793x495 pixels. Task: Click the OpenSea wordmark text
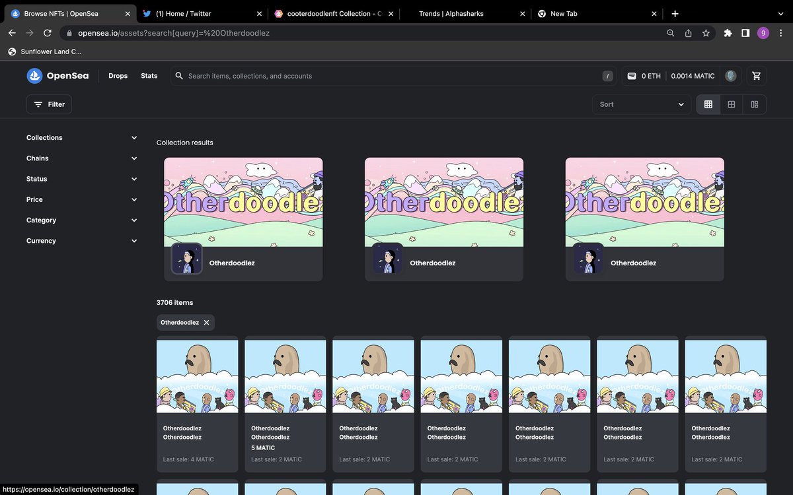click(x=67, y=76)
